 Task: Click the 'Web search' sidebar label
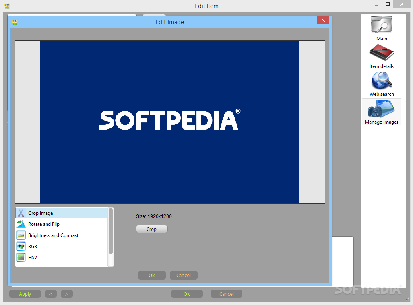[382, 94]
